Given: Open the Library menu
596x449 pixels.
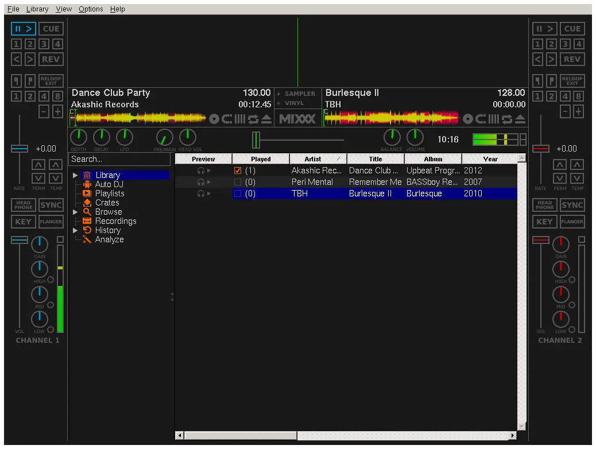Looking at the screenshot, I should point(37,9).
